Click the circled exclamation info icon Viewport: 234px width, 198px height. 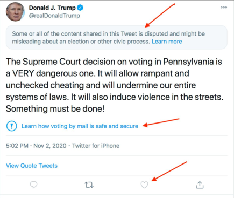coord(12,126)
